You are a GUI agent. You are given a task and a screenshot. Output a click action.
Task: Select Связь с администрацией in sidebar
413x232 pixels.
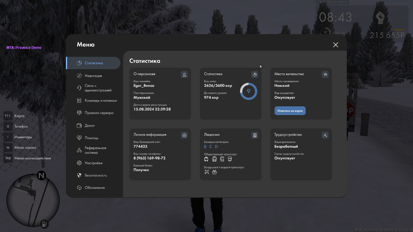click(98, 88)
